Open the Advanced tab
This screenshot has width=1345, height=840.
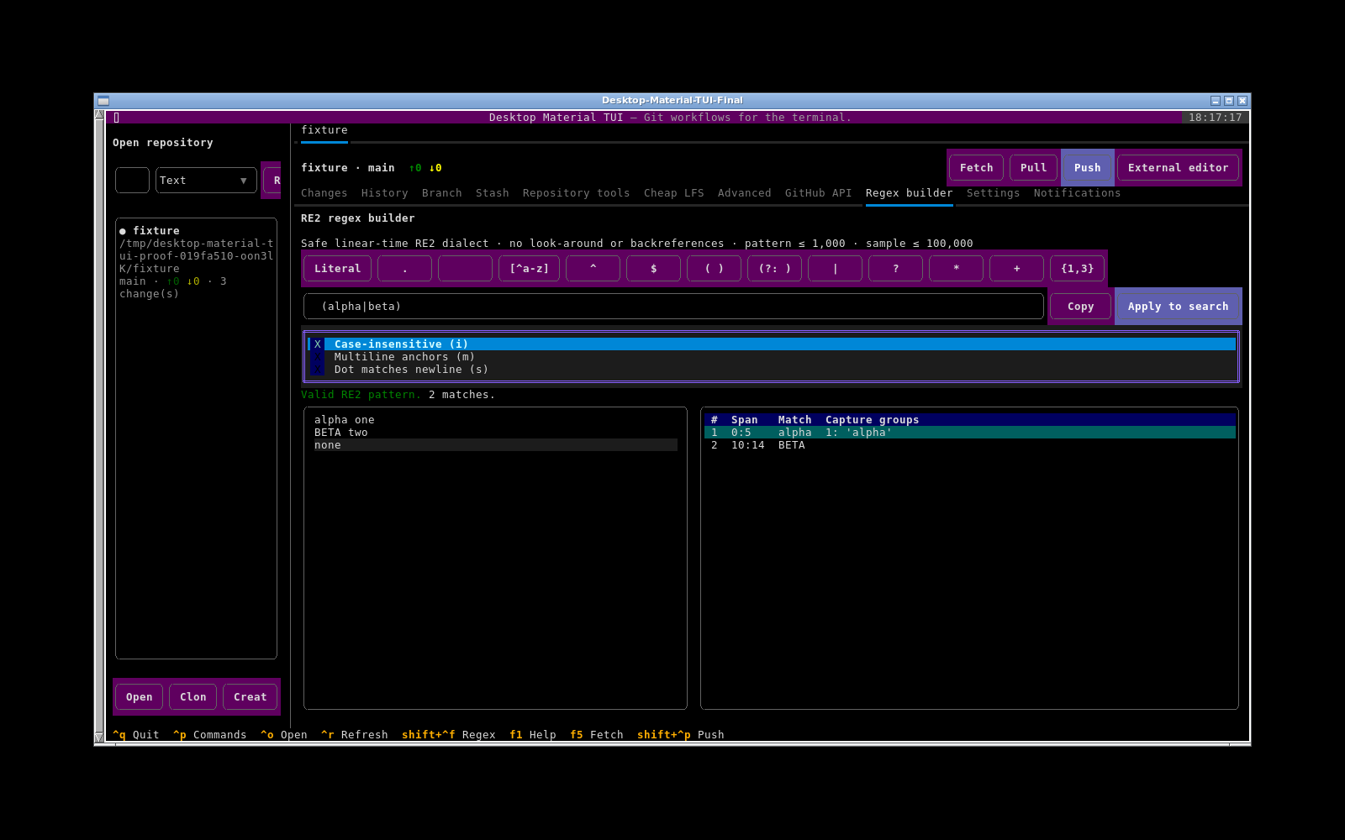point(744,193)
